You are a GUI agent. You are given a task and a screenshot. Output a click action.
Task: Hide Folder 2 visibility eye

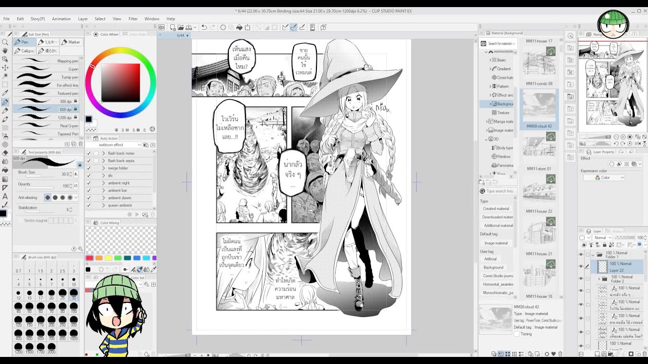click(x=581, y=279)
